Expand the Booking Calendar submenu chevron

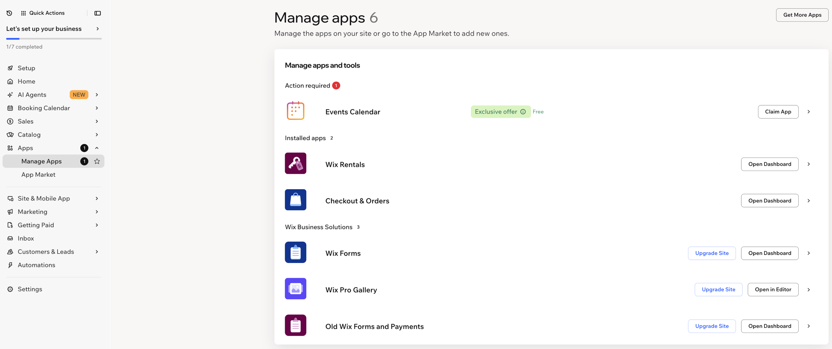point(97,108)
